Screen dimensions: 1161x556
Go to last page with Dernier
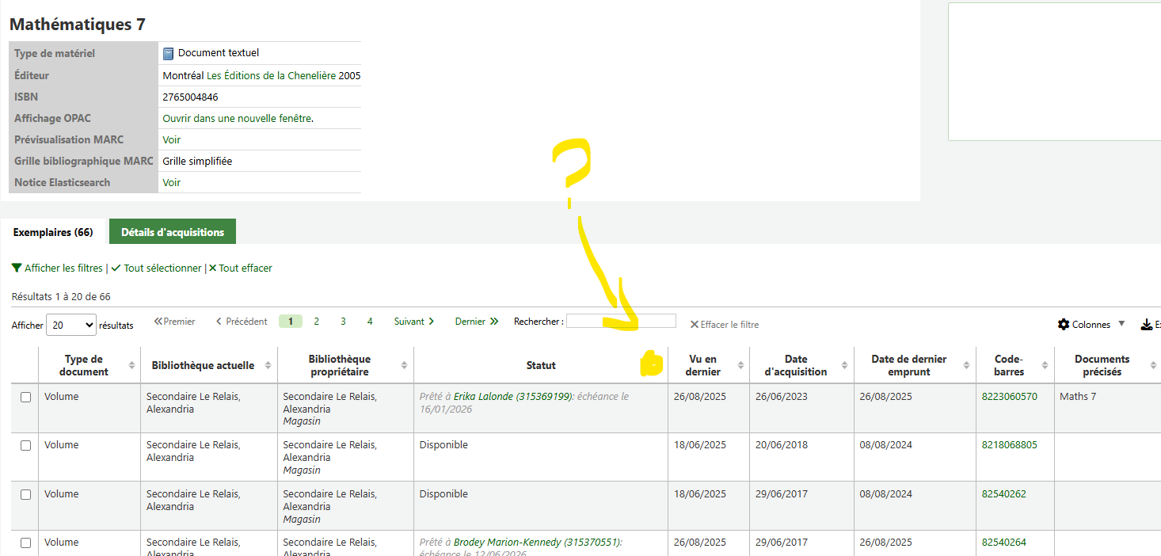(x=476, y=322)
